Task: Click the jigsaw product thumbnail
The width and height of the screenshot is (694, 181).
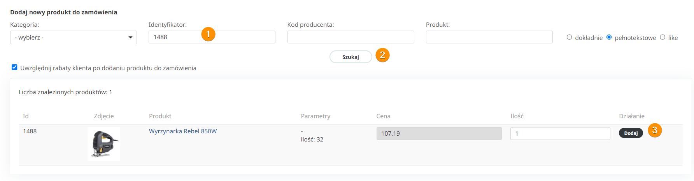Action: (x=104, y=144)
